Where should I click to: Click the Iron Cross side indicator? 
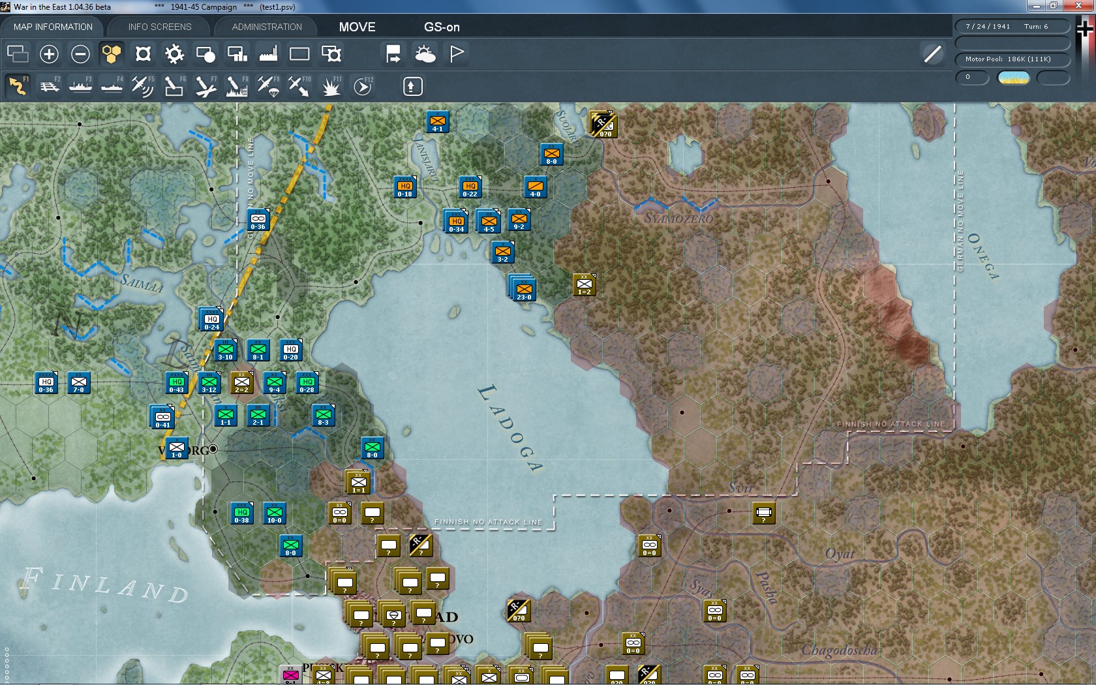(x=1084, y=29)
